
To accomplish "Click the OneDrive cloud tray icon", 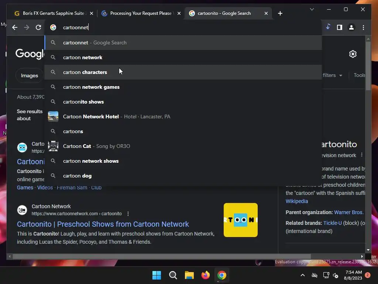I will coord(315,275).
